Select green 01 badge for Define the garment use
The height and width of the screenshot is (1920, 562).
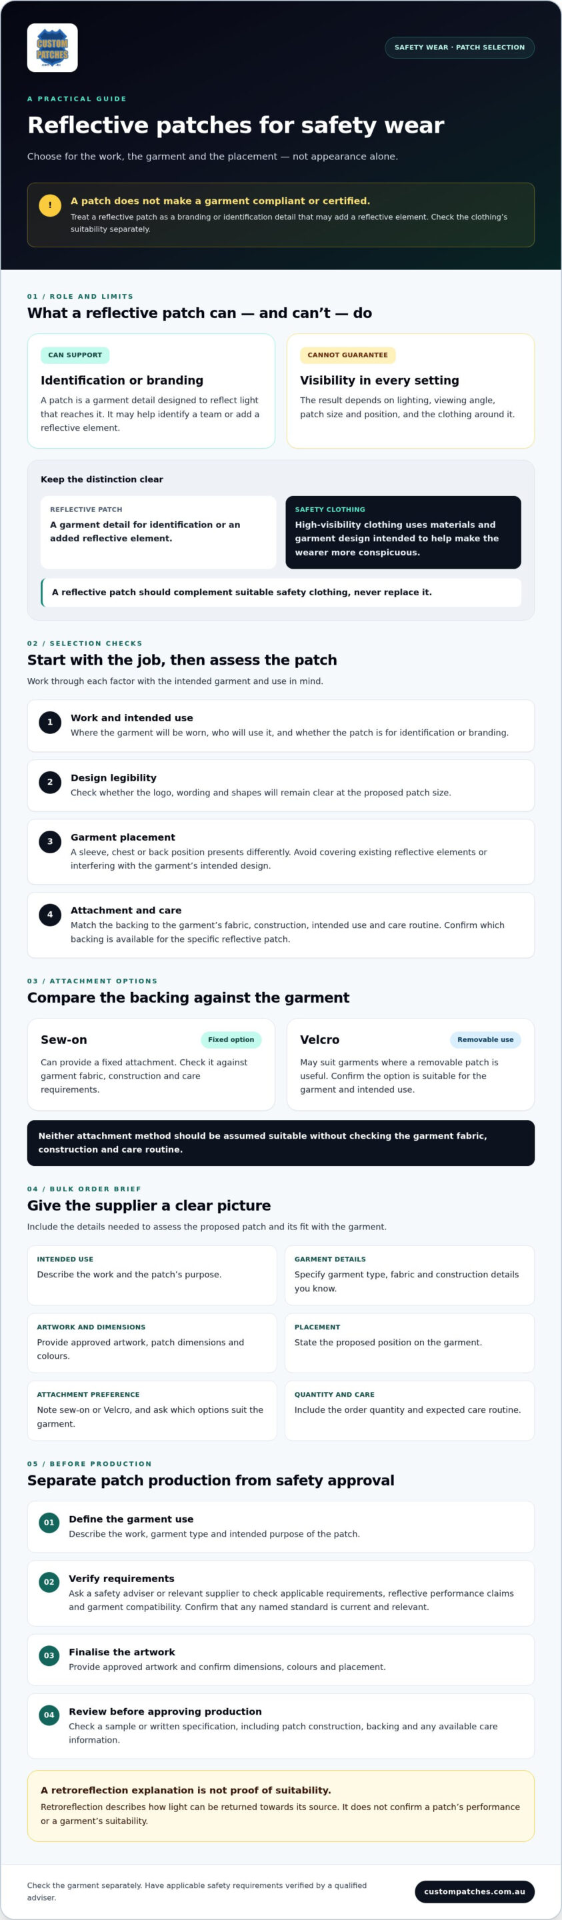[x=49, y=1523]
